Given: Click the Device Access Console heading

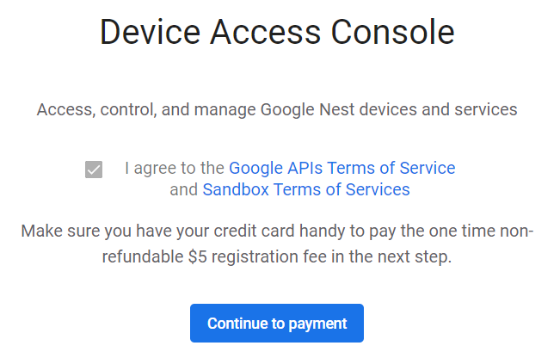Looking at the screenshot, I should click(277, 33).
